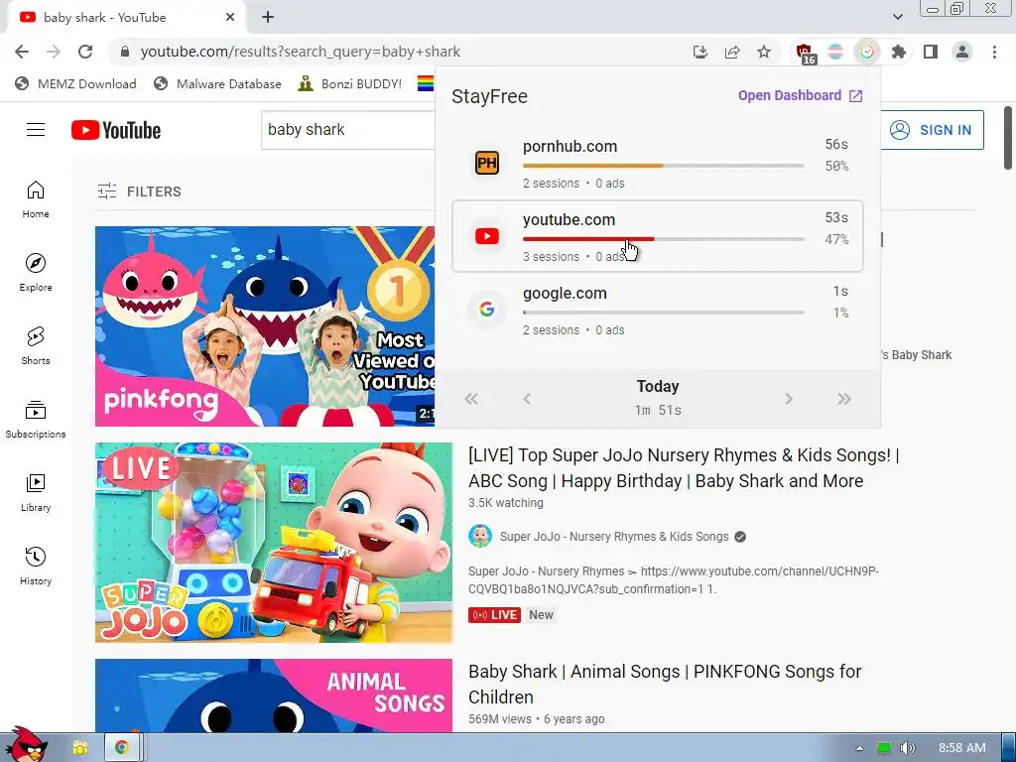Reload the YouTube page
Screen dimensions: 1016x762
85,52
